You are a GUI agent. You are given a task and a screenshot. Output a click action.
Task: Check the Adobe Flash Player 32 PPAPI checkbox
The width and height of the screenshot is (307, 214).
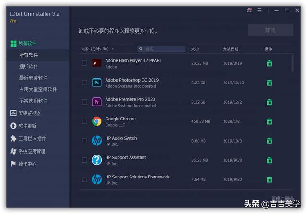(84, 63)
